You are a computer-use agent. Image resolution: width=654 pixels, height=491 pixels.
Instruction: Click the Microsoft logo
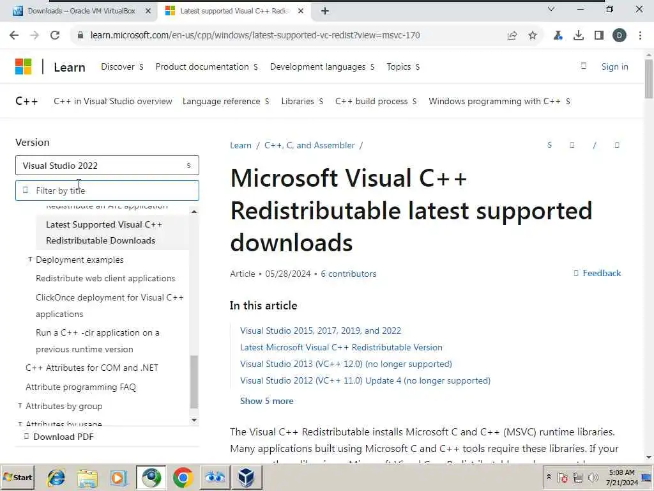[24, 66]
